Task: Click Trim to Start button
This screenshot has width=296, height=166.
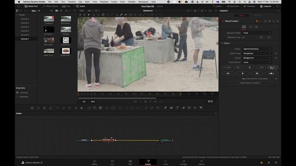Action: pyautogui.click(x=228, y=73)
